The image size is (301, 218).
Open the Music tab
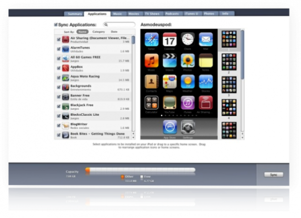click(x=117, y=14)
